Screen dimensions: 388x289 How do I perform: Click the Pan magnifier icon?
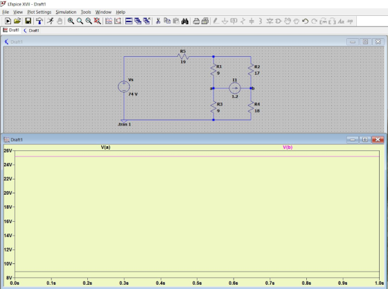[80, 21]
